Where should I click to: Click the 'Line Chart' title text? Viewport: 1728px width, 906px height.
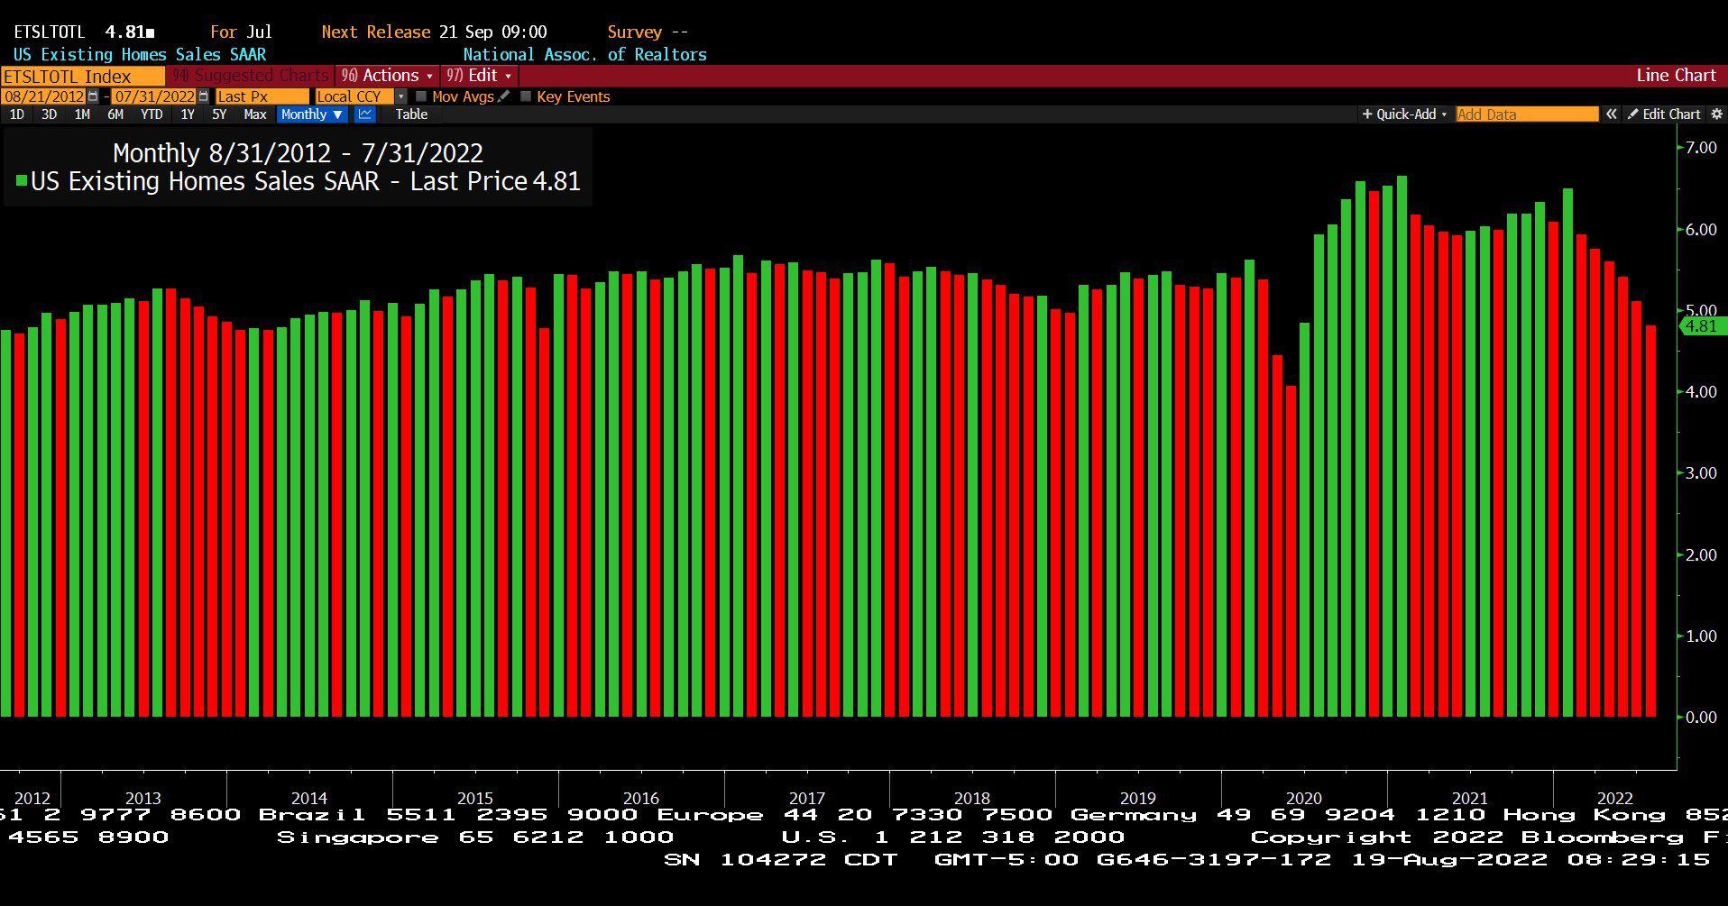tap(1676, 76)
